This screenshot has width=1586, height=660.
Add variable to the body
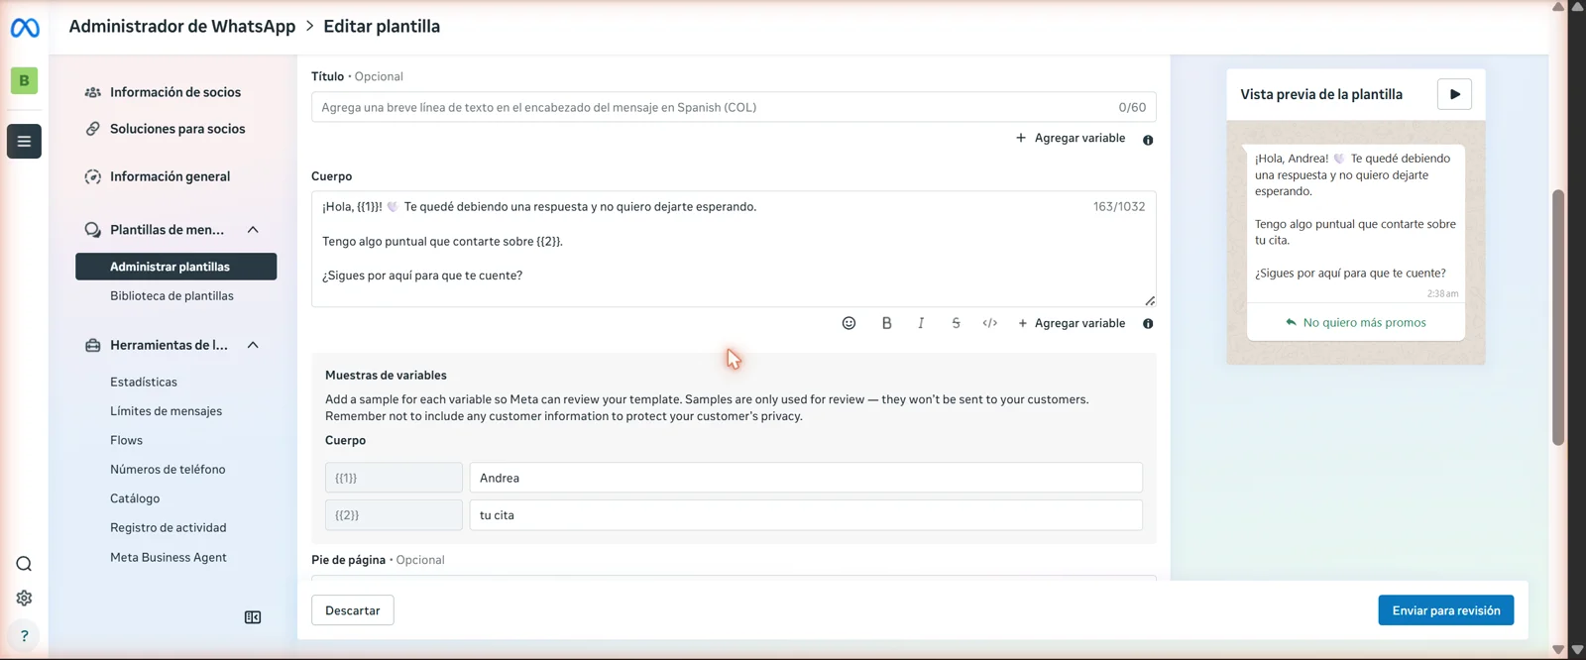coord(1072,323)
